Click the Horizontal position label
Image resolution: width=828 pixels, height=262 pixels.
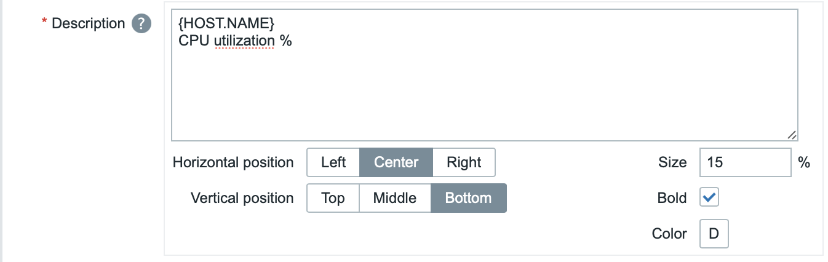pyautogui.click(x=233, y=162)
